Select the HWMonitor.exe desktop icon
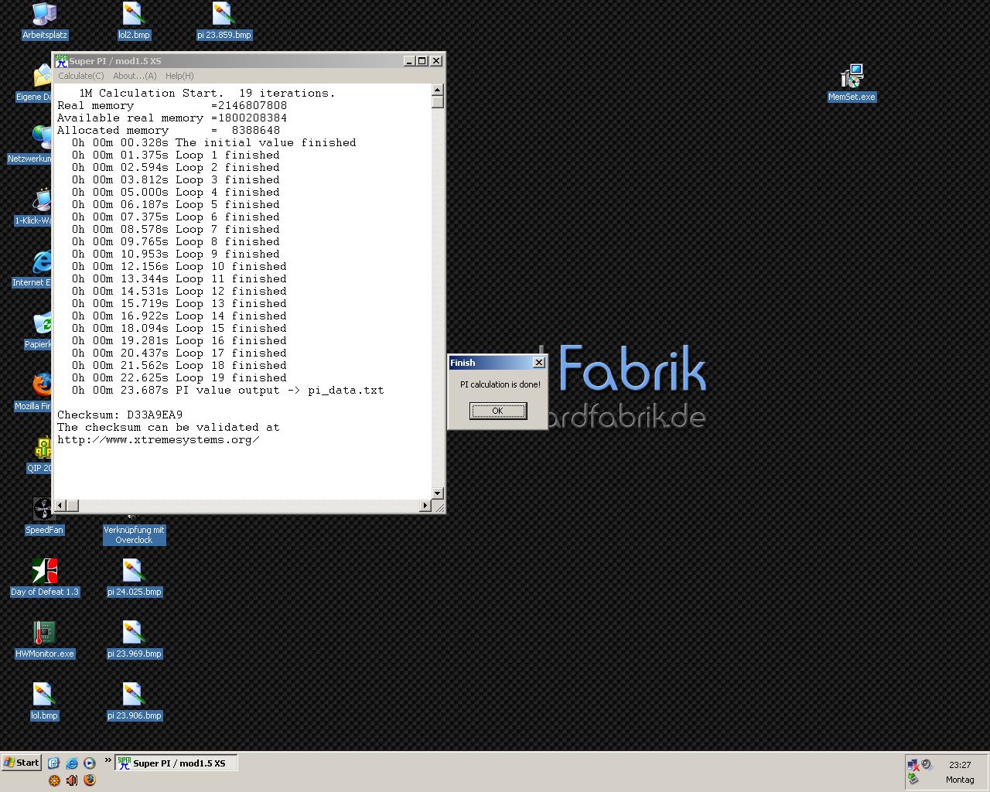 point(44,639)
